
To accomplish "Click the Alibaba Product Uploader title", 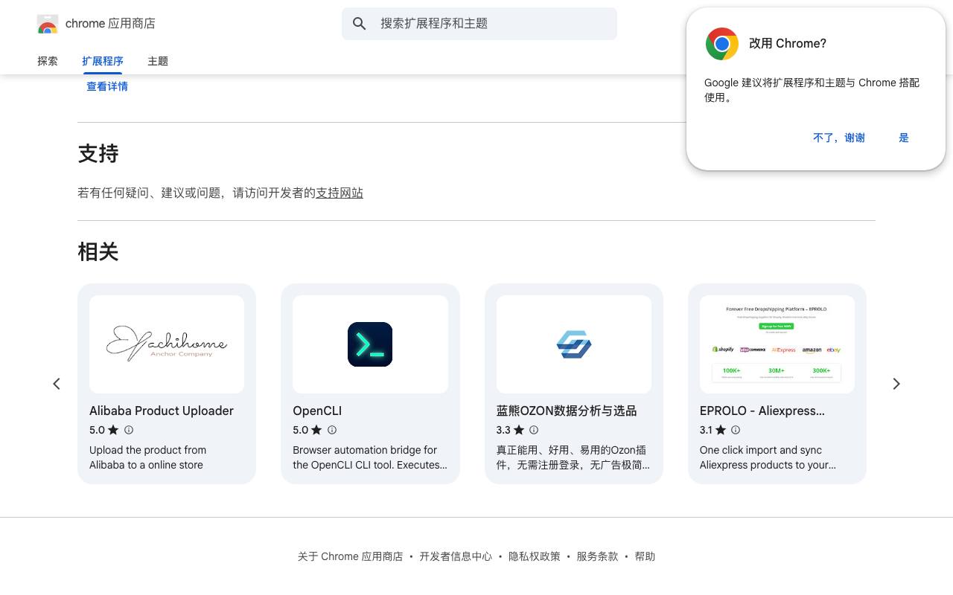I will [x=162, y=411].
